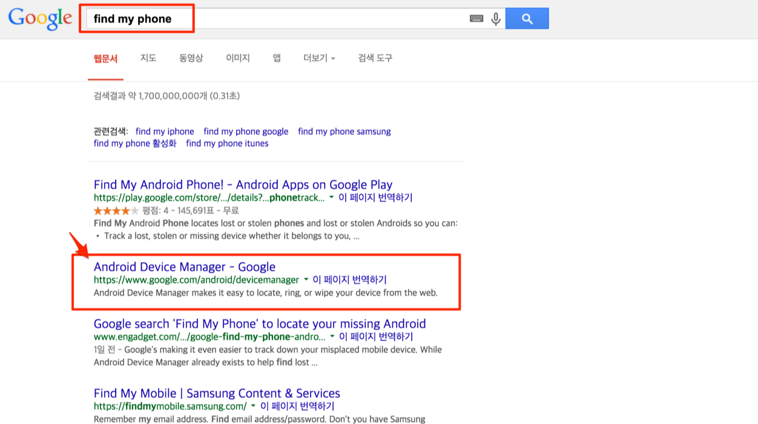Click the URL https://www.google.com/android/devicemanager

click(196, 280)
